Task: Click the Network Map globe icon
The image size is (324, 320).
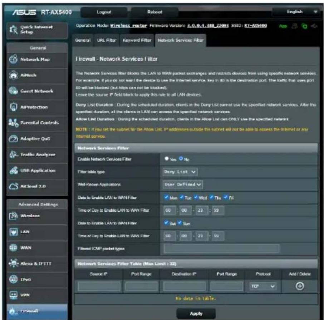Action: click(14, 59)
